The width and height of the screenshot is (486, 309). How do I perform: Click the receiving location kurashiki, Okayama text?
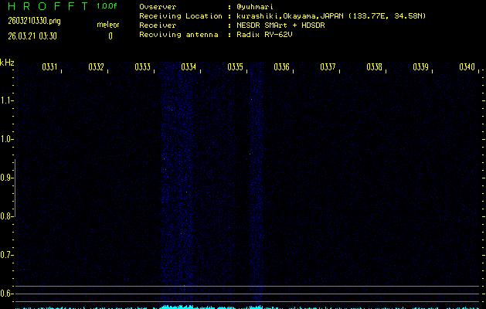click(331, 16)
